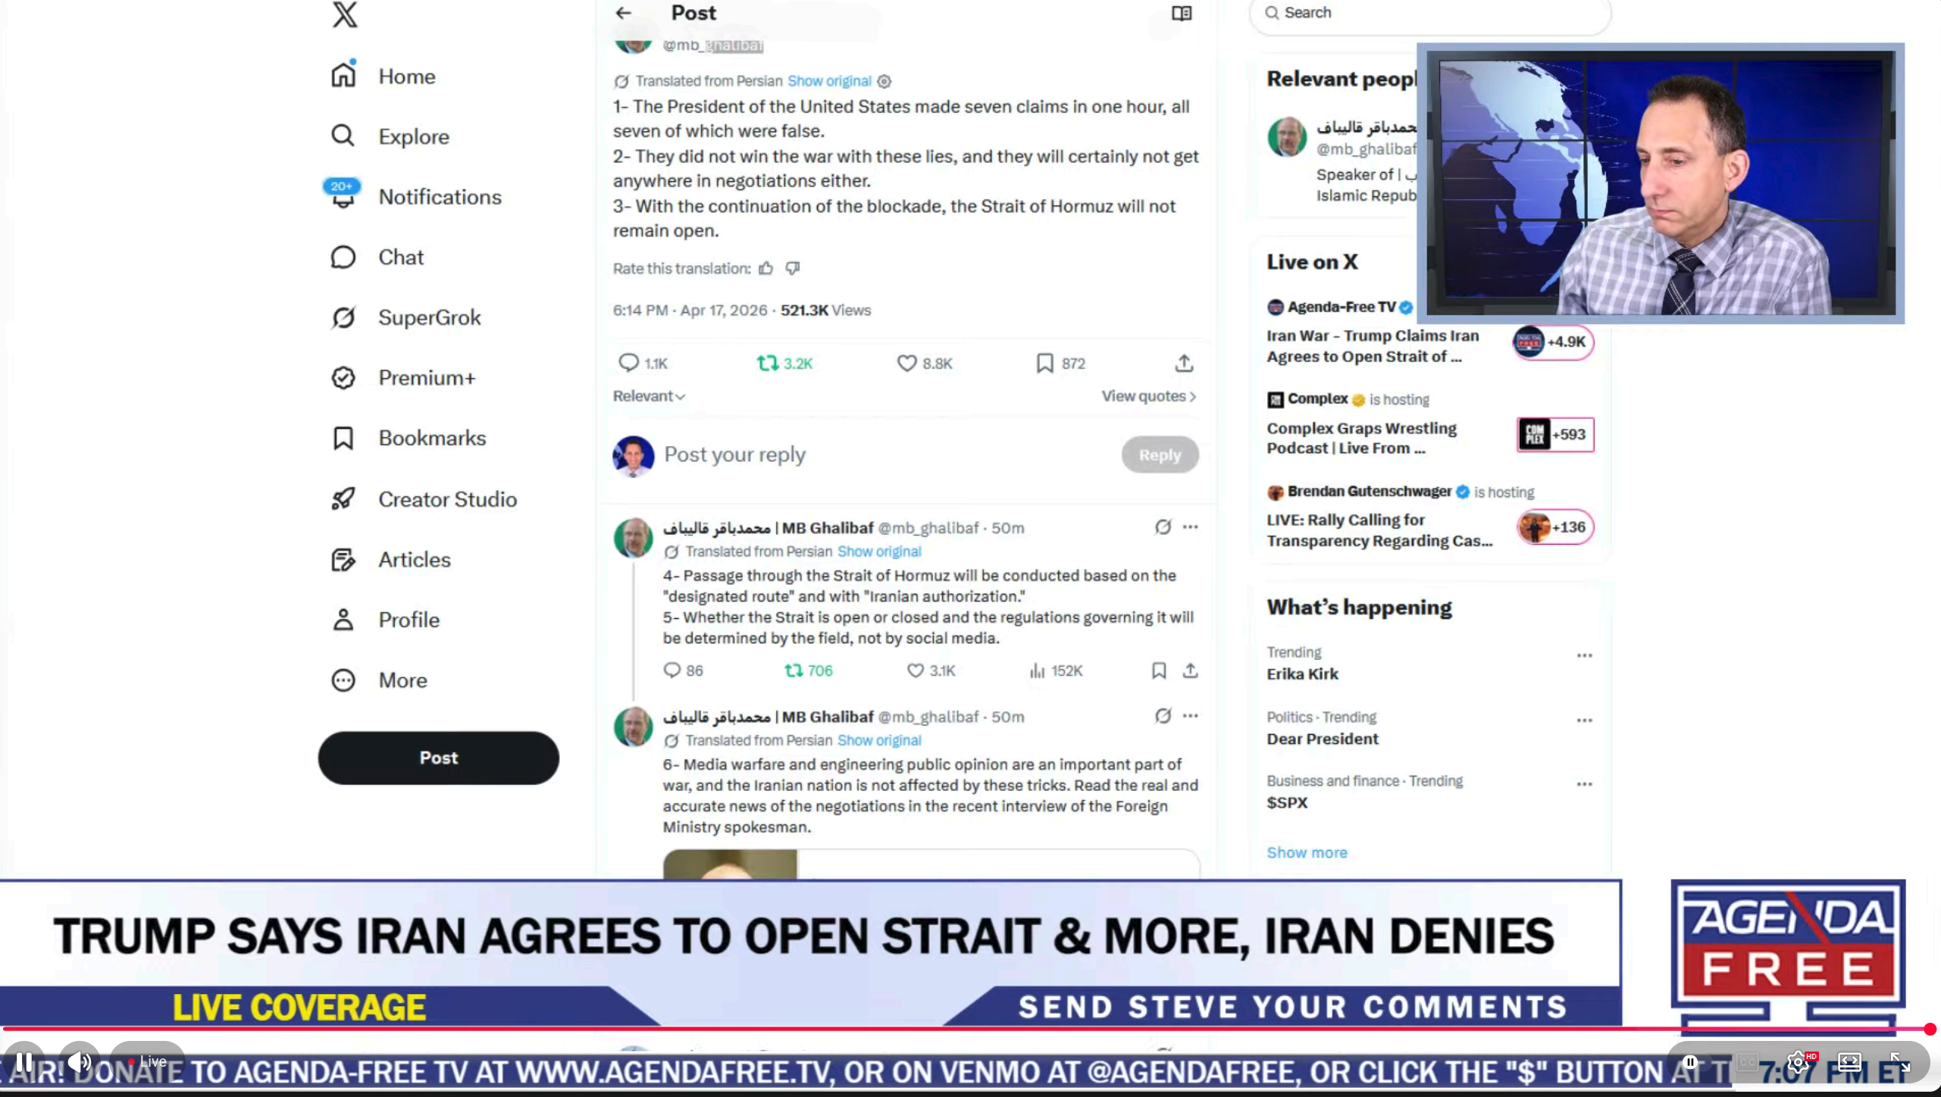
Task: Open Bookmarks in left navigation
Action: (431, 439)
